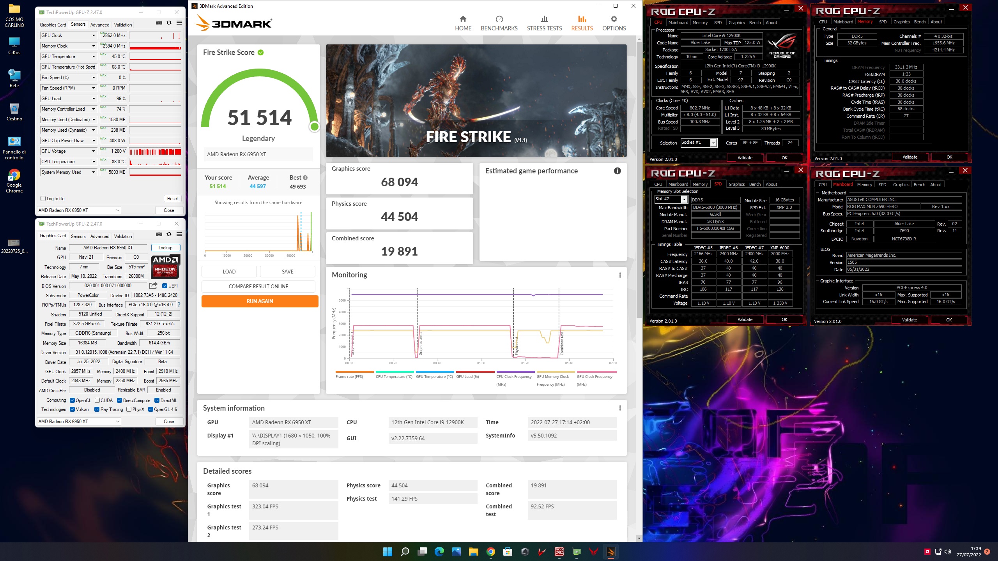The height and width of the screenshot is (561, 998).
Task: Click the SAVE result button
Action: click(287, 272)
